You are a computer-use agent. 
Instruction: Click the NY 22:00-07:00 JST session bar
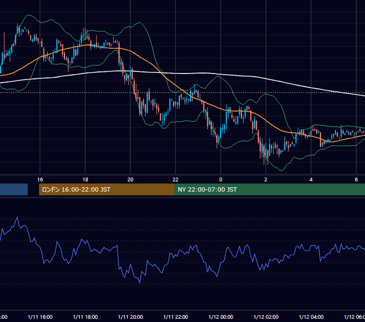[x=269, y=189]
